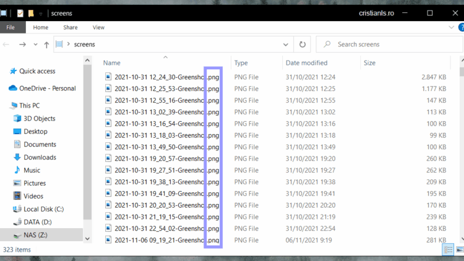Open the Help icon

(x=461, y=27)
